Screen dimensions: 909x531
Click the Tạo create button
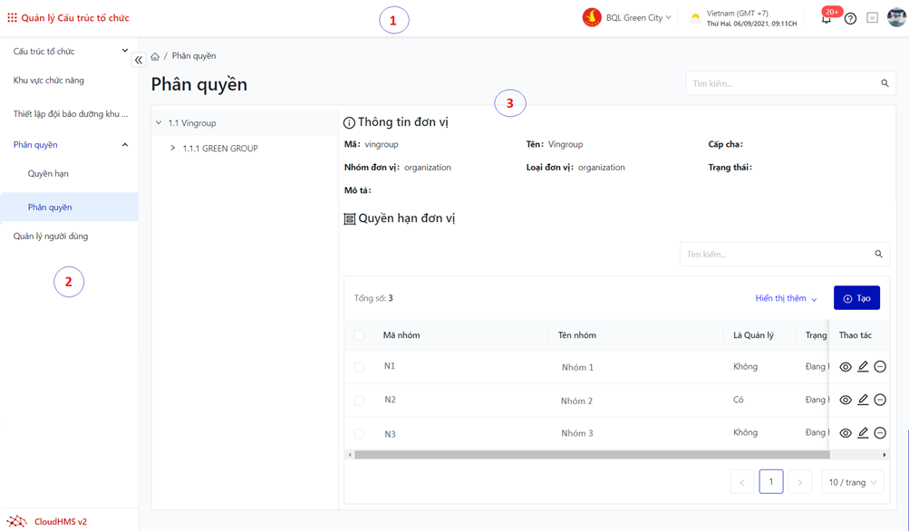(856, 298)
